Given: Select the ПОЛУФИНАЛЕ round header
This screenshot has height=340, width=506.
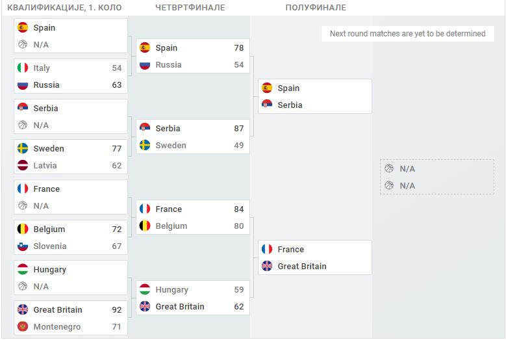Looking at the screenshot, I should click(x=316, y=8).
